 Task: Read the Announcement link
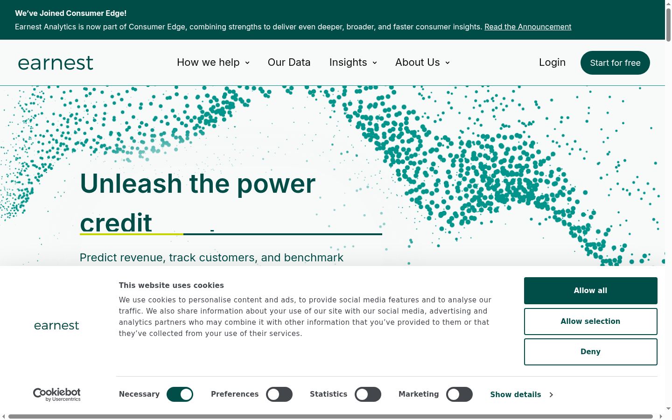528,27
